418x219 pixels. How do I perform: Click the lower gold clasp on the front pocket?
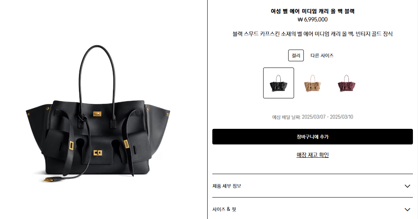click(x=98, y=153)
